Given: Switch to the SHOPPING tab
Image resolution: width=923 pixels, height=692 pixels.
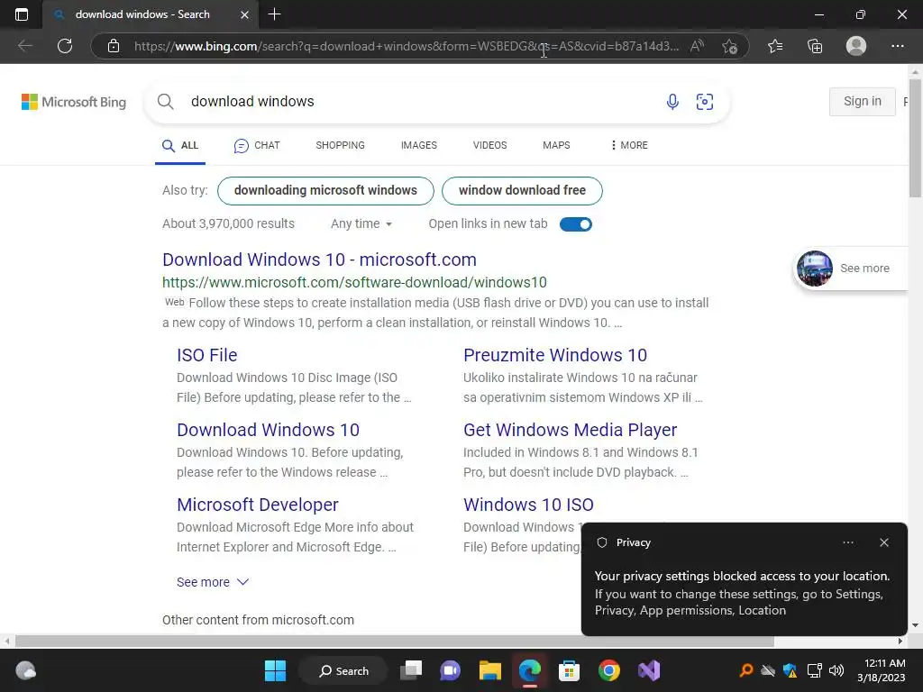Looking at the screenshot, I should tap(340, 145).
